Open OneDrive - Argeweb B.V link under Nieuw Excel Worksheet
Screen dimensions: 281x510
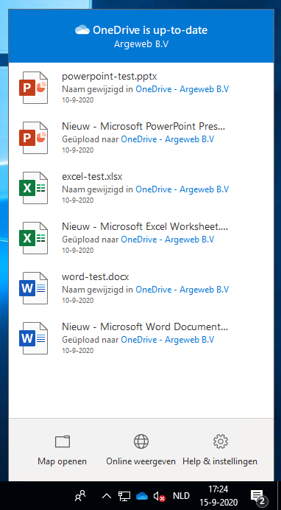point(168,240)
